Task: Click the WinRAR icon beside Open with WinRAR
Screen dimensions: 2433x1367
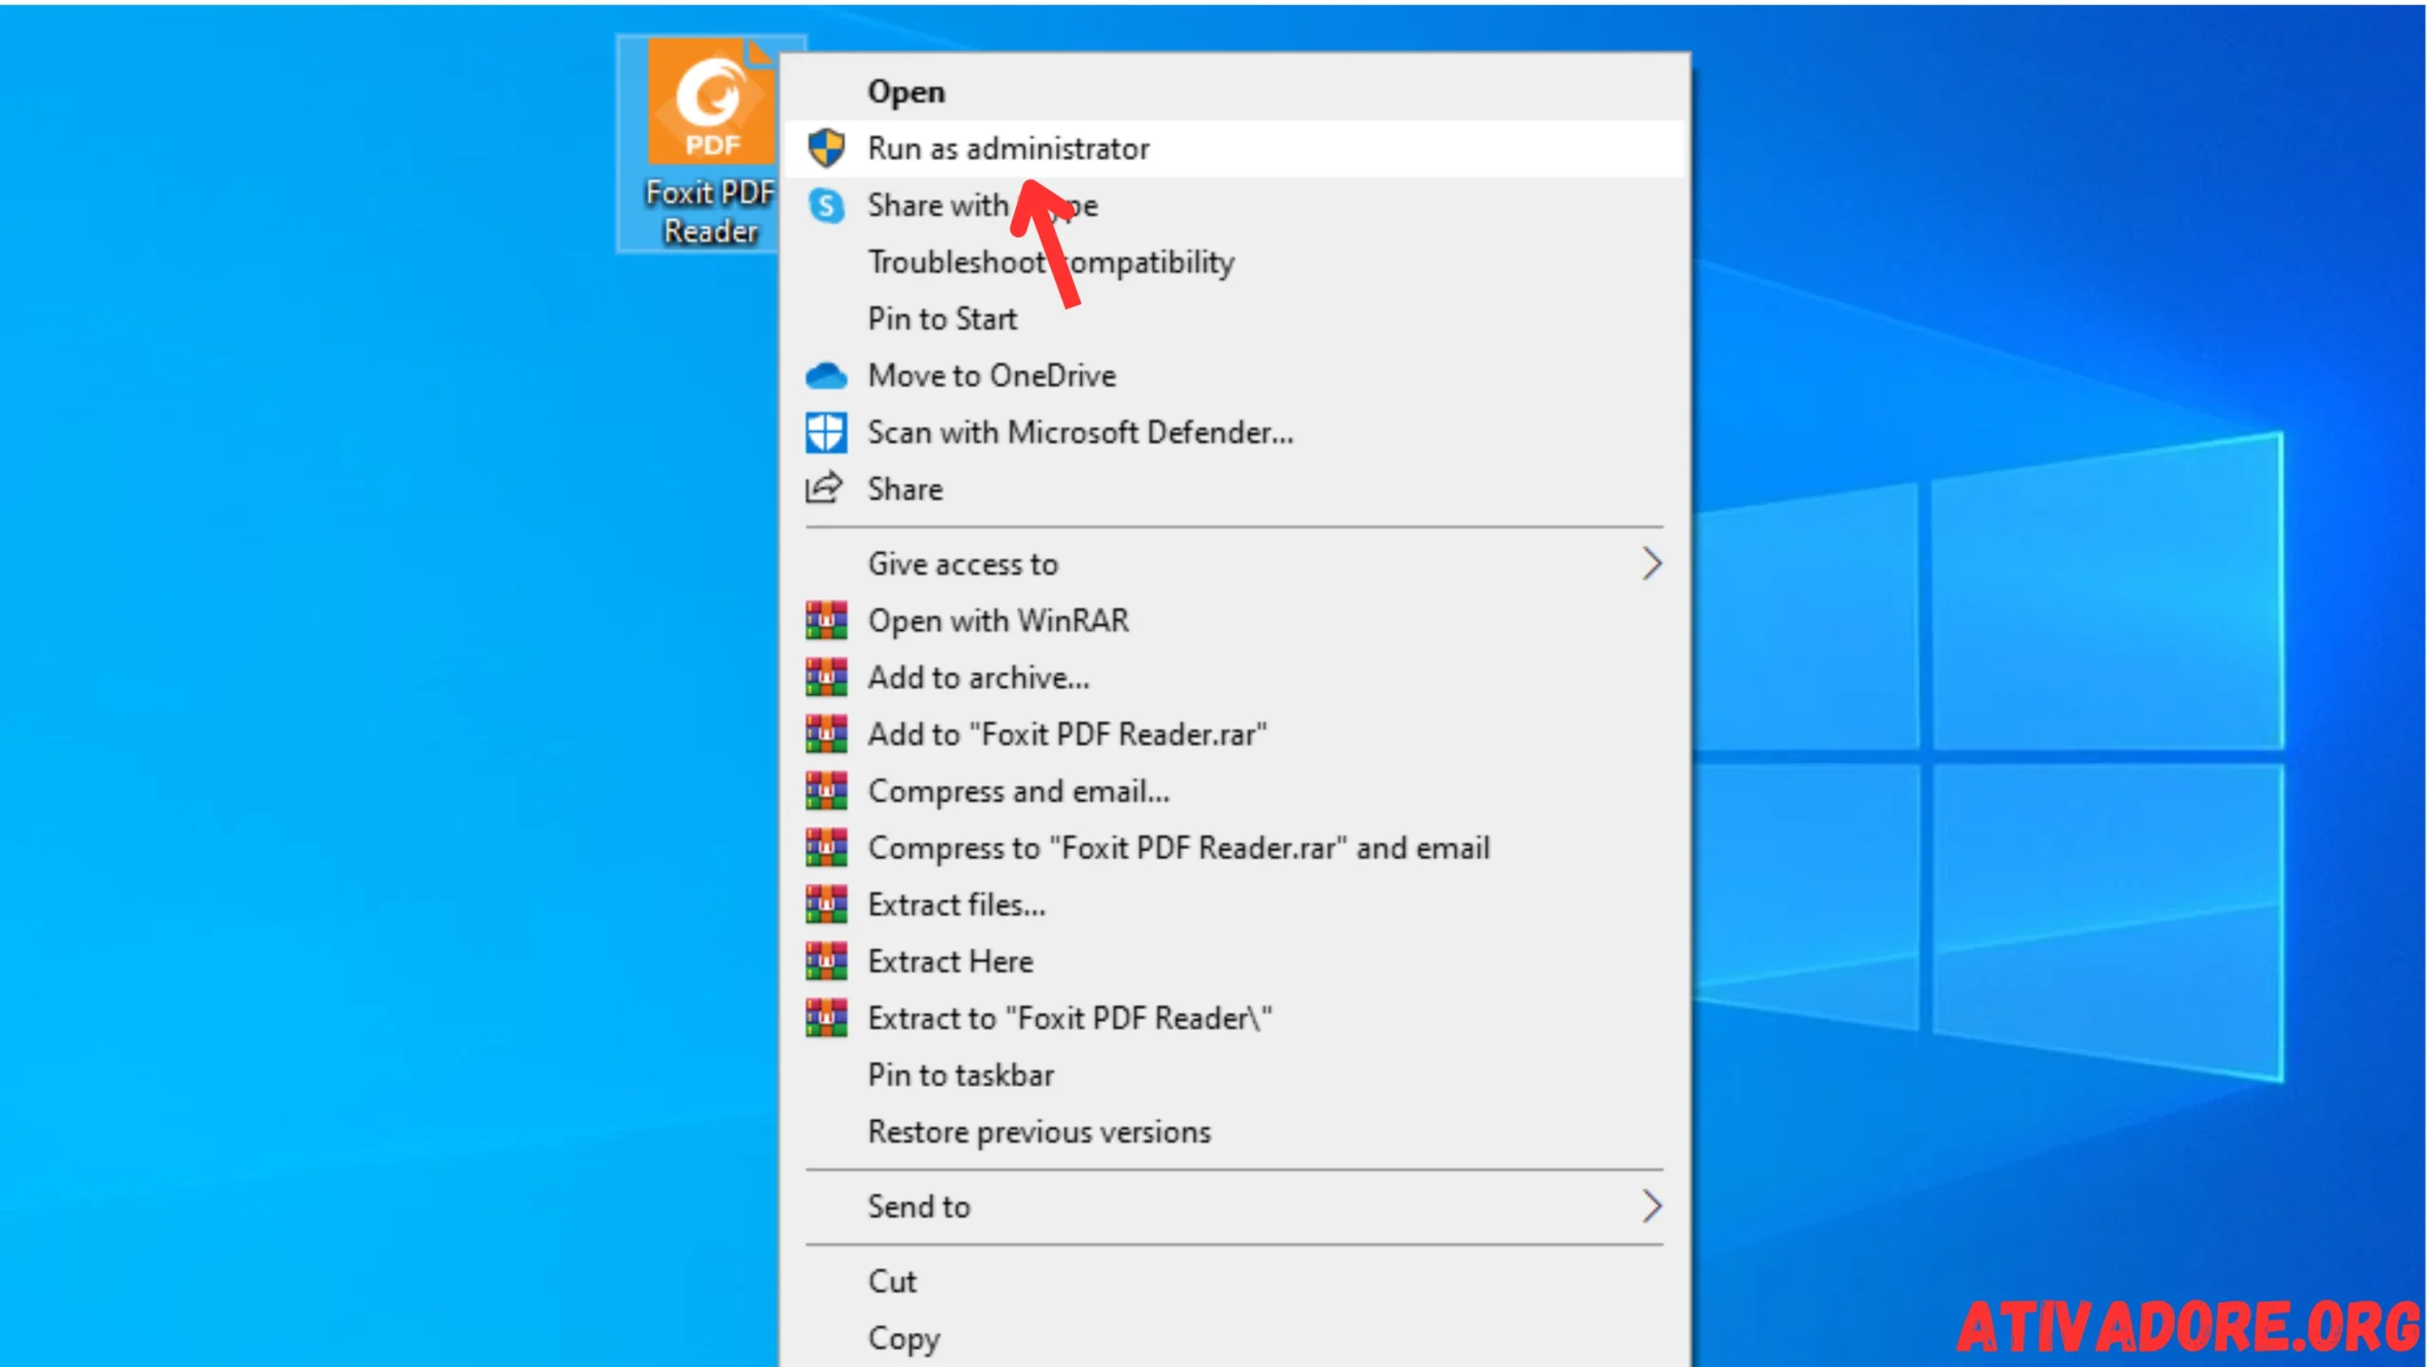Action: tap(826, 620)
